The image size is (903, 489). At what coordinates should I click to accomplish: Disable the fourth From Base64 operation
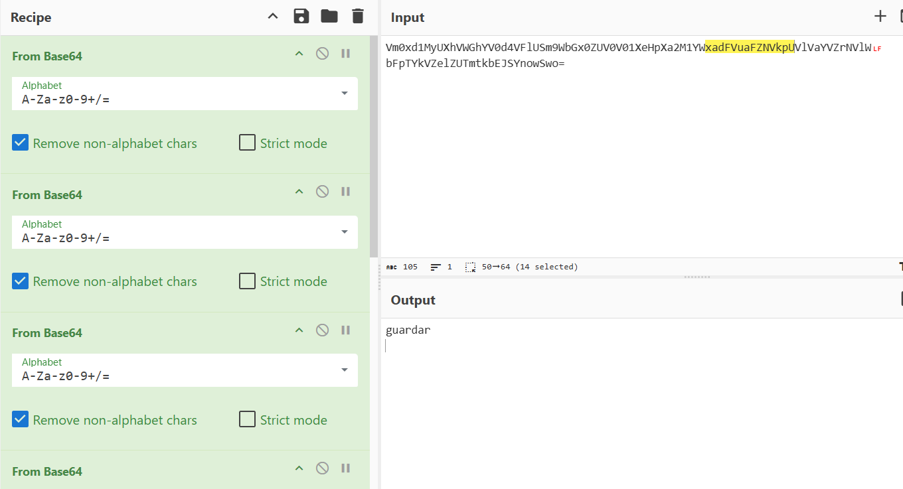pyautogui.click(x=322, y=468)
